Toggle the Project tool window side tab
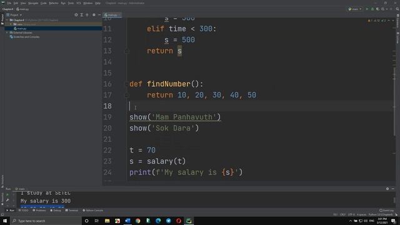The width and height of the screenshot is (400, 225). (x=2, y=19)
